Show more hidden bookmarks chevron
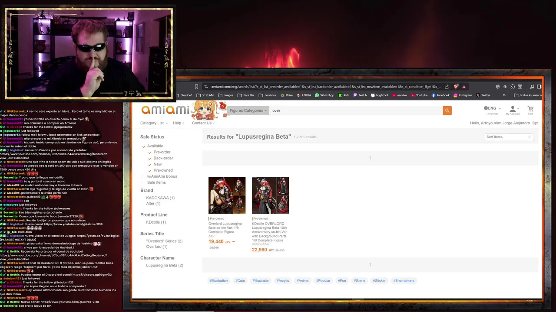This screenshot has height=312, width=556. [x=504, y=95]
